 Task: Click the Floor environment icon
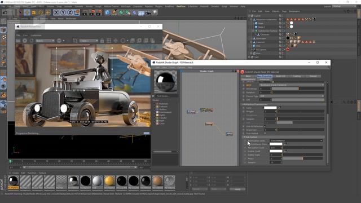[141, 12]
